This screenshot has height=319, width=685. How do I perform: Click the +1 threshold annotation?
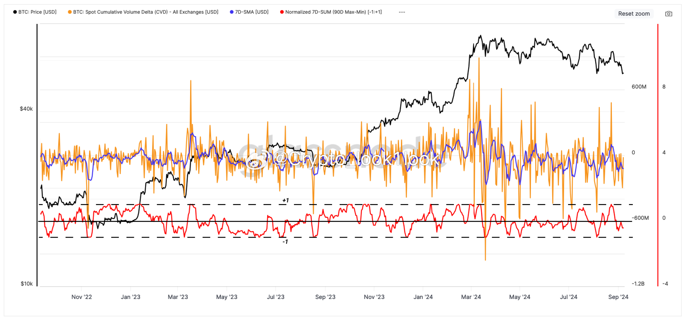click(x=285, y=201)
